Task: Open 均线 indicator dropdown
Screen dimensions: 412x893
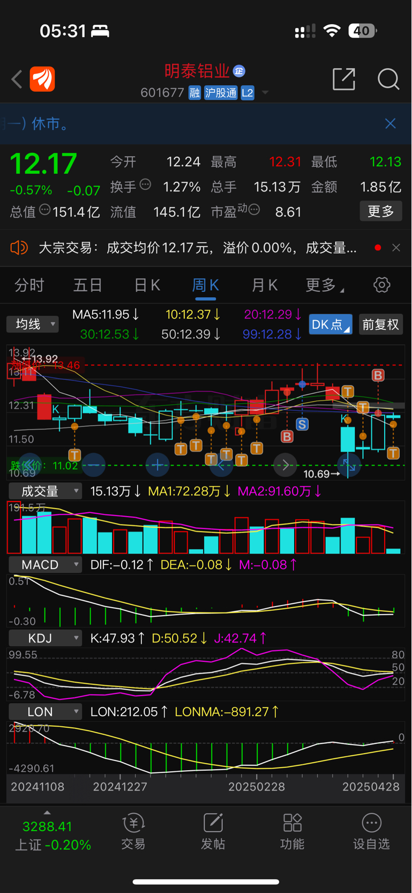Action: coord(33,324)
